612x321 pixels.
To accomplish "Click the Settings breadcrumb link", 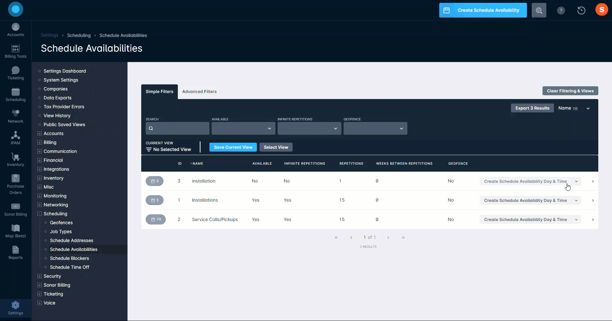I will pos(49,35).
